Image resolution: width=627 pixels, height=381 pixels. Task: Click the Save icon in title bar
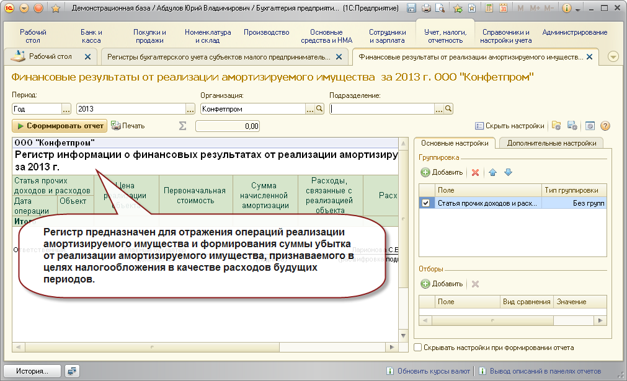click(x=411, y=8)
